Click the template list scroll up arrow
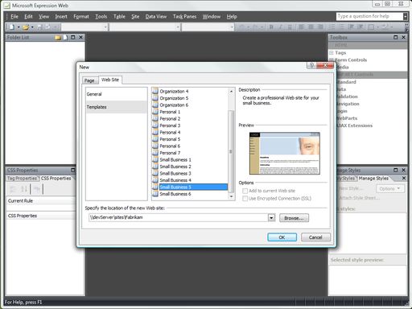Screen dimensions: 412x309 click(231, 92)
